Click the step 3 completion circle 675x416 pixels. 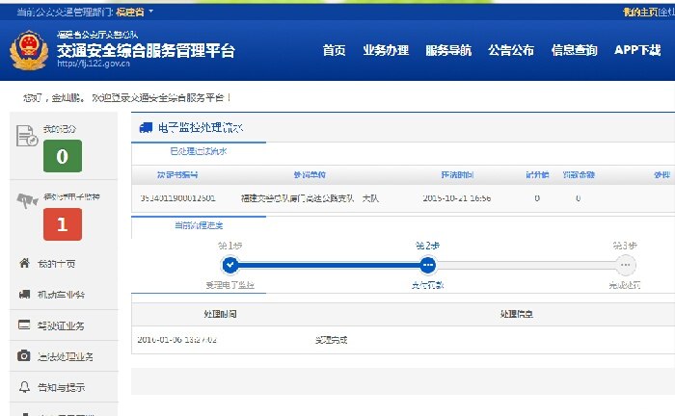pyautogui.click(x=626, y=265)
